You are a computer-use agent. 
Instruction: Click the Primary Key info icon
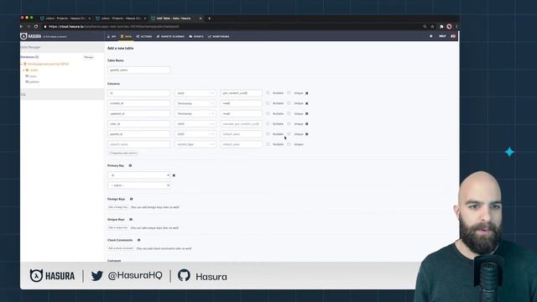pos(130,165)
